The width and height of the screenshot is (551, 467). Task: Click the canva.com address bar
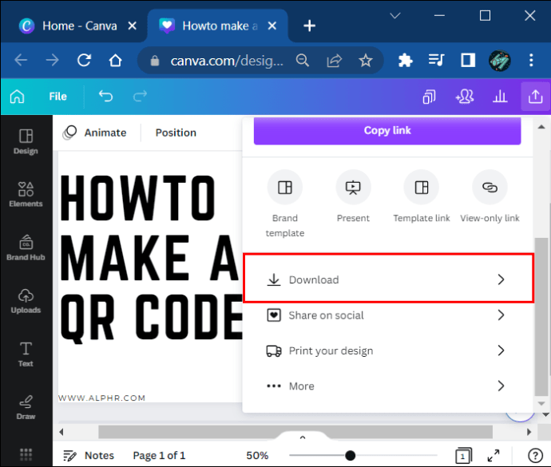pos(227,61)
